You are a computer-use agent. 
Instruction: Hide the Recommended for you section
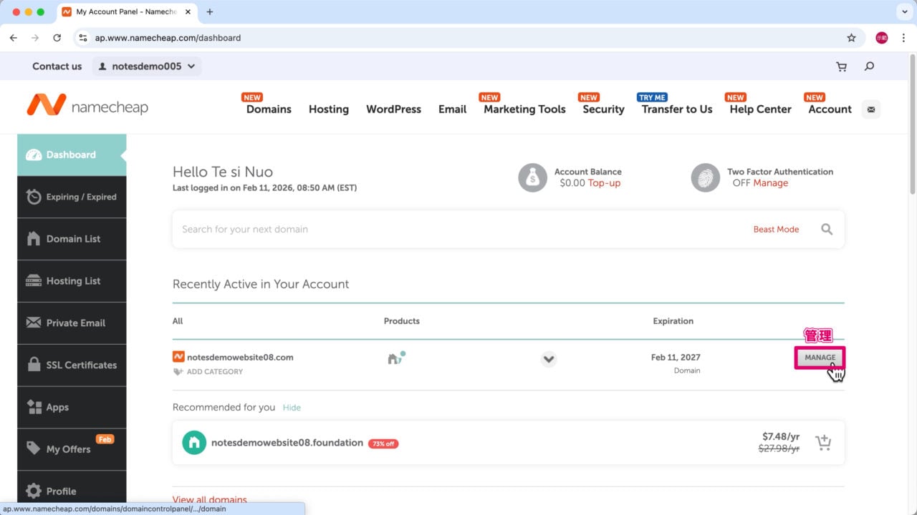point(292,407)
